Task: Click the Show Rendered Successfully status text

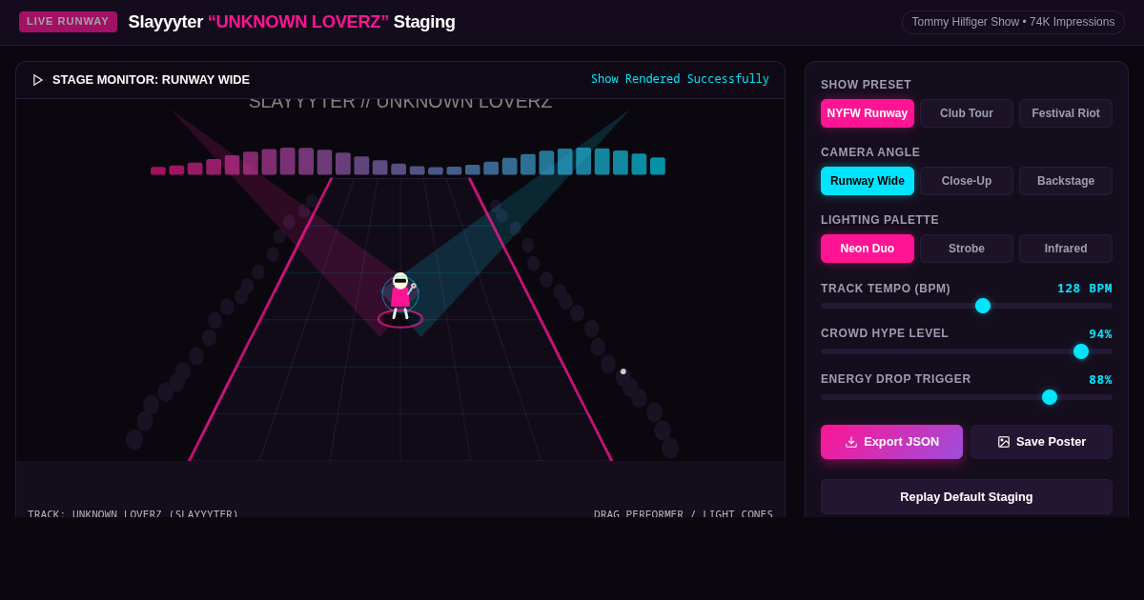Action: point(680,79)
